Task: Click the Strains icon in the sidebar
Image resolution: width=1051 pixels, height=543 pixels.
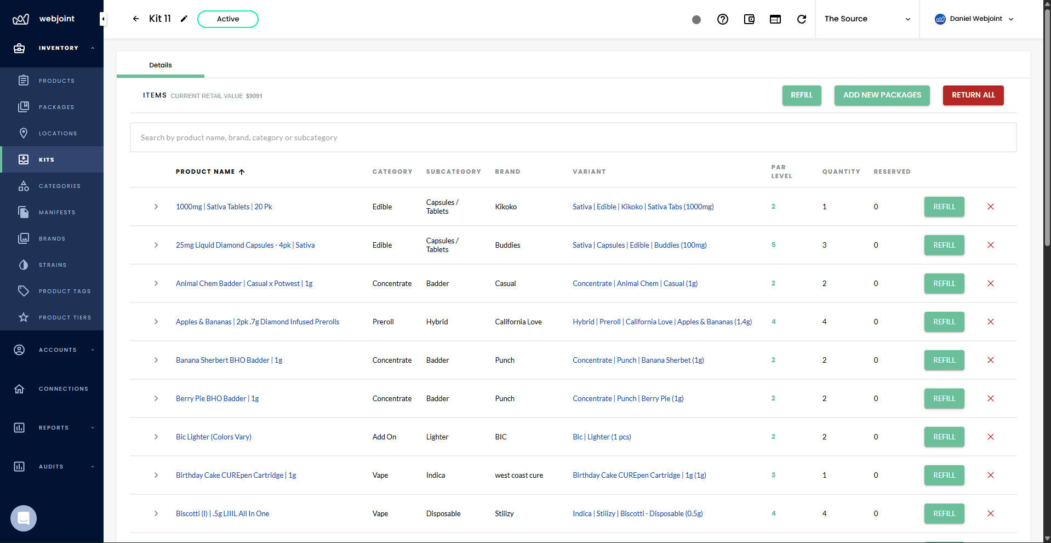Action: pyautogui.click(x=24, y=265)
